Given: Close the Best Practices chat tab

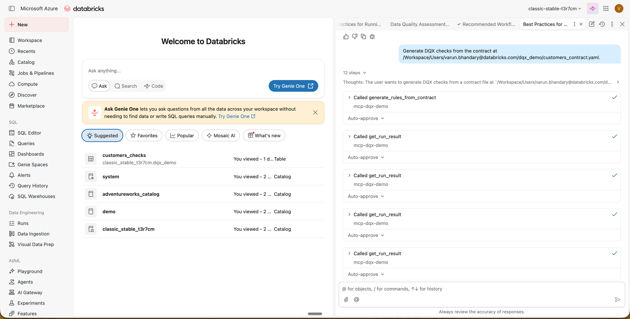Looking at the screenshot, I should (x=581, y=24).
